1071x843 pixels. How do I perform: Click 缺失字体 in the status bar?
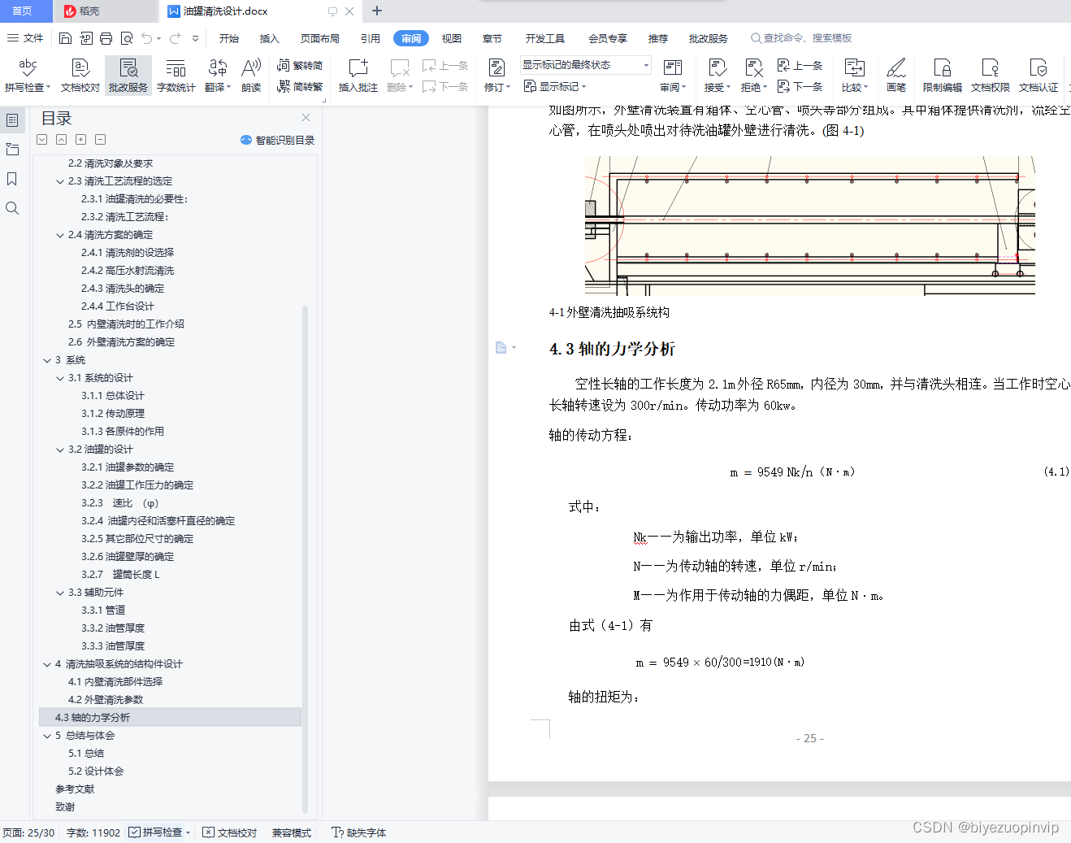coord(358,832)
